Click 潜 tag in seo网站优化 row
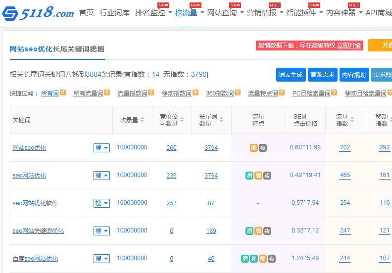This screenshot has height=273, width=392. (249, 176)
